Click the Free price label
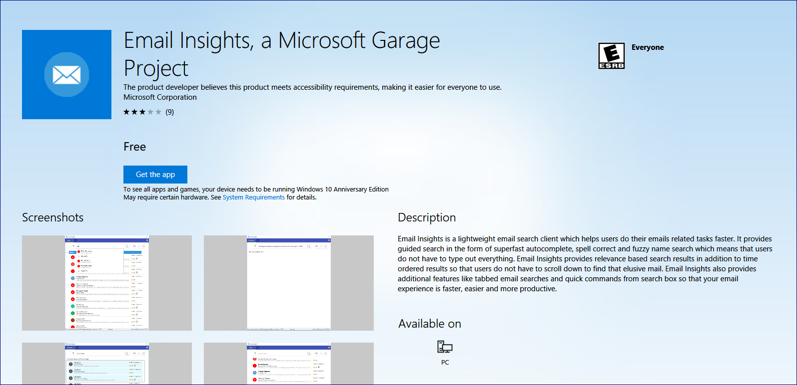The width and height of the screenshot is (797, 385). tap(135, 147)
